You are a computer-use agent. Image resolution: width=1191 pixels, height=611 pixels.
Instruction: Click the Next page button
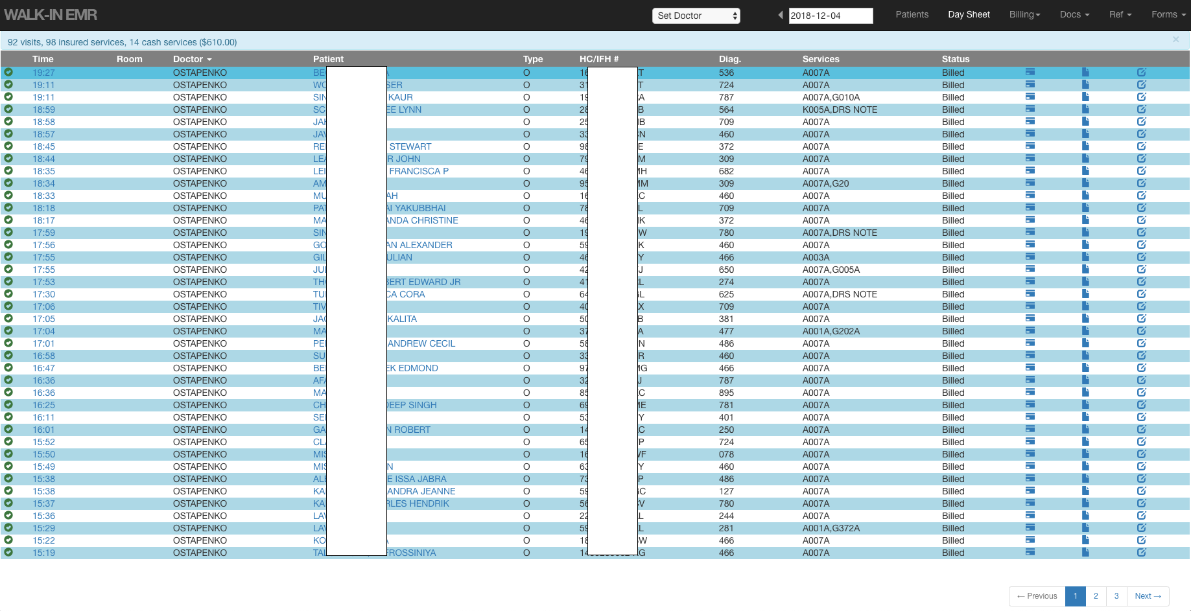(x=1148, y=596)
